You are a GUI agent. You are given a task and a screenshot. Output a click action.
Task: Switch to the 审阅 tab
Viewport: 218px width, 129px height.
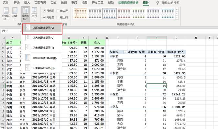click(74, 3)
